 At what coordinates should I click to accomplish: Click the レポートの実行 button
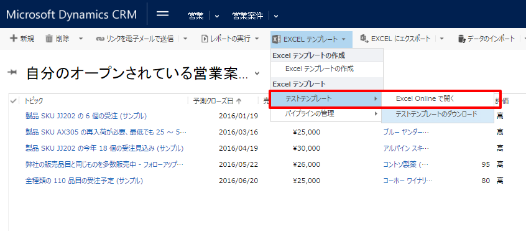pos(226,39)
